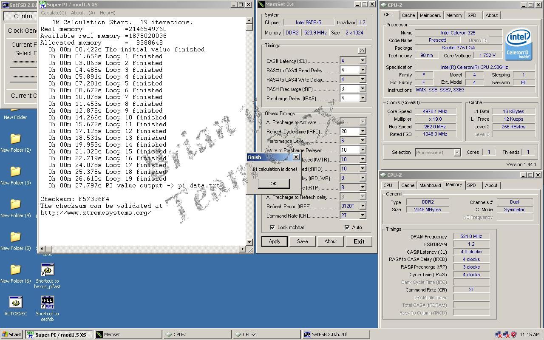Click Super PI vertical scroll up arrow
The height and width of the screenshot is (340, 544).
[x=249, y=20]
